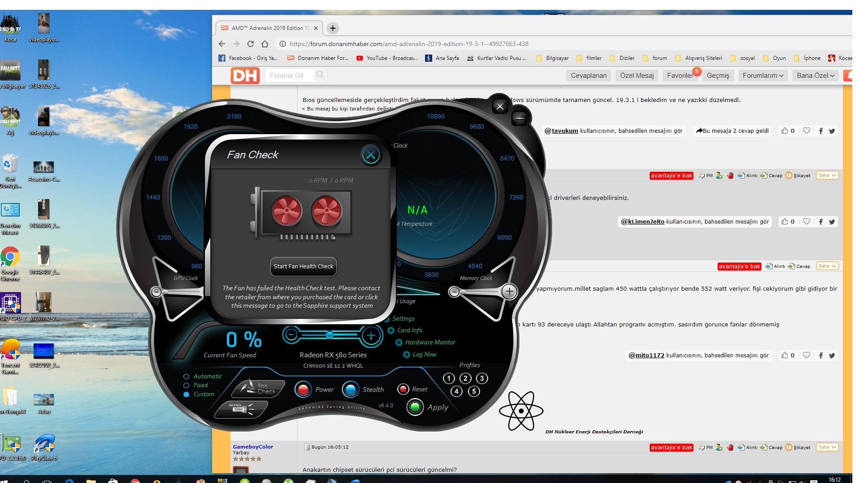Click the DH forum logo

(245, 76)
